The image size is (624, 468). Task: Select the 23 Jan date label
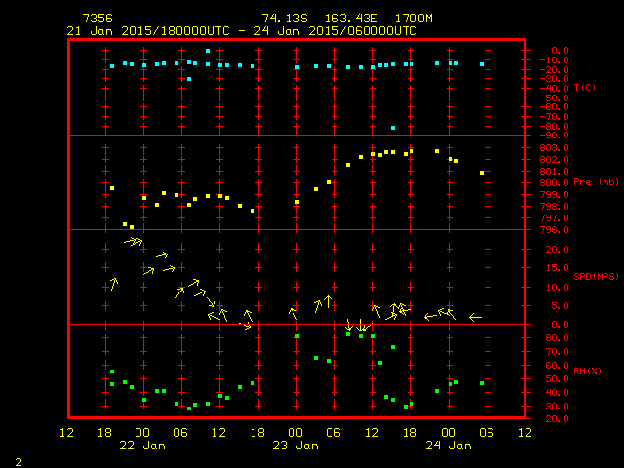(x=295, y=446)
